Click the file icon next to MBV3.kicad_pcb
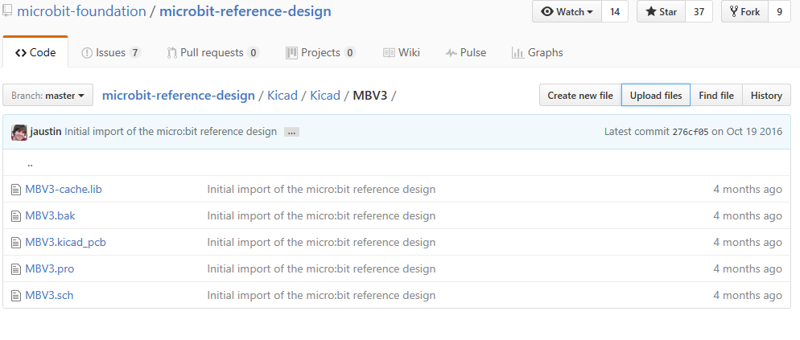Image resolution: width=800 pixels, height=340 pixels. tap(15, 243)
